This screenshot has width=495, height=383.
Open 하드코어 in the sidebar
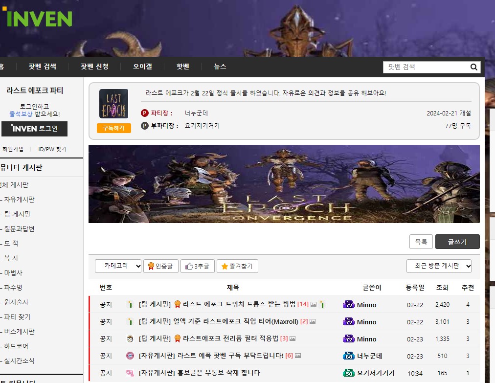click(16, 346)
